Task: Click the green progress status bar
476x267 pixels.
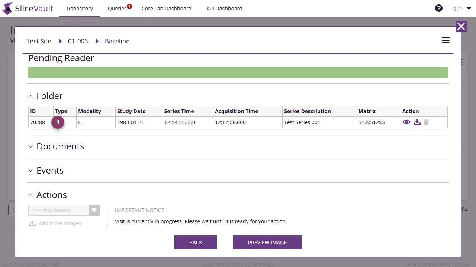Action: tap(238, 72)
